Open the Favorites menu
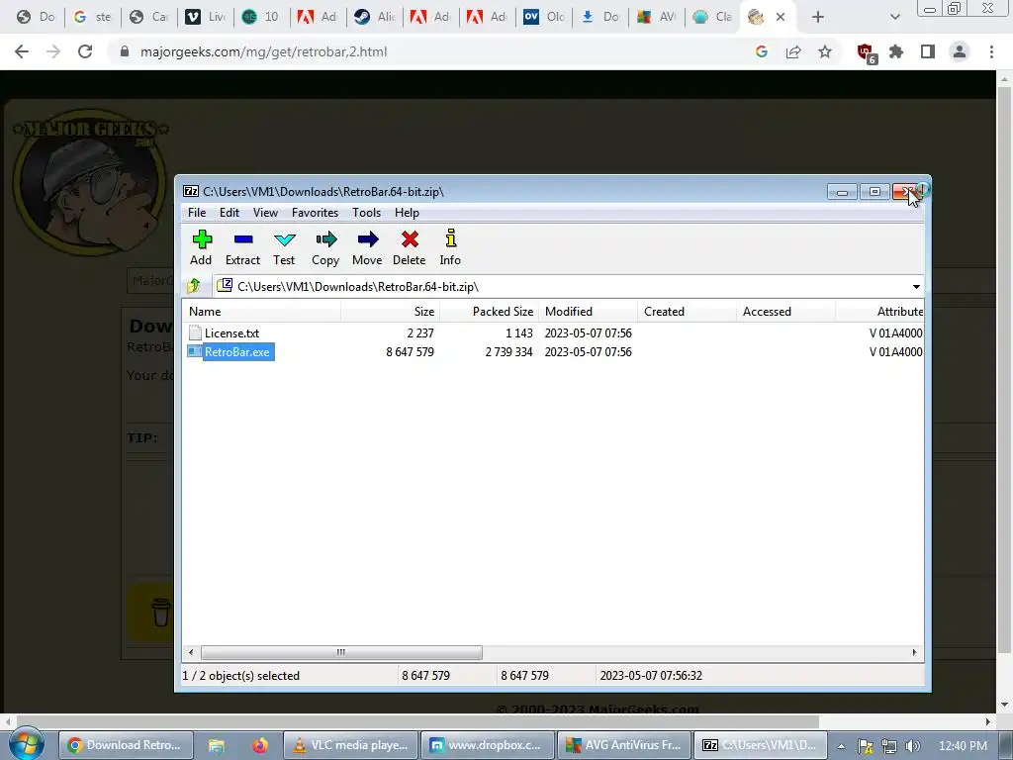 (315, 213)
